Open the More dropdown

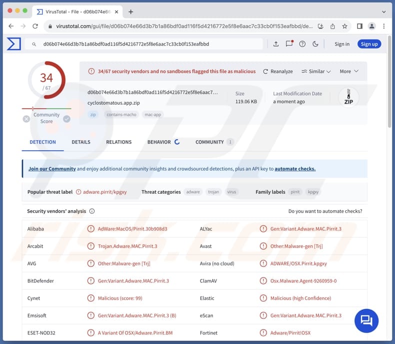coord(349,72)
